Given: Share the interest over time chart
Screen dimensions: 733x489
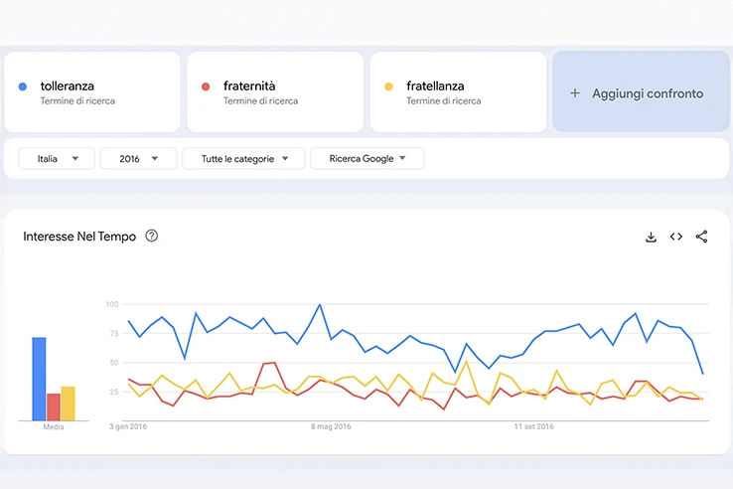Looking at the screenshot, I should pos(701,237).
